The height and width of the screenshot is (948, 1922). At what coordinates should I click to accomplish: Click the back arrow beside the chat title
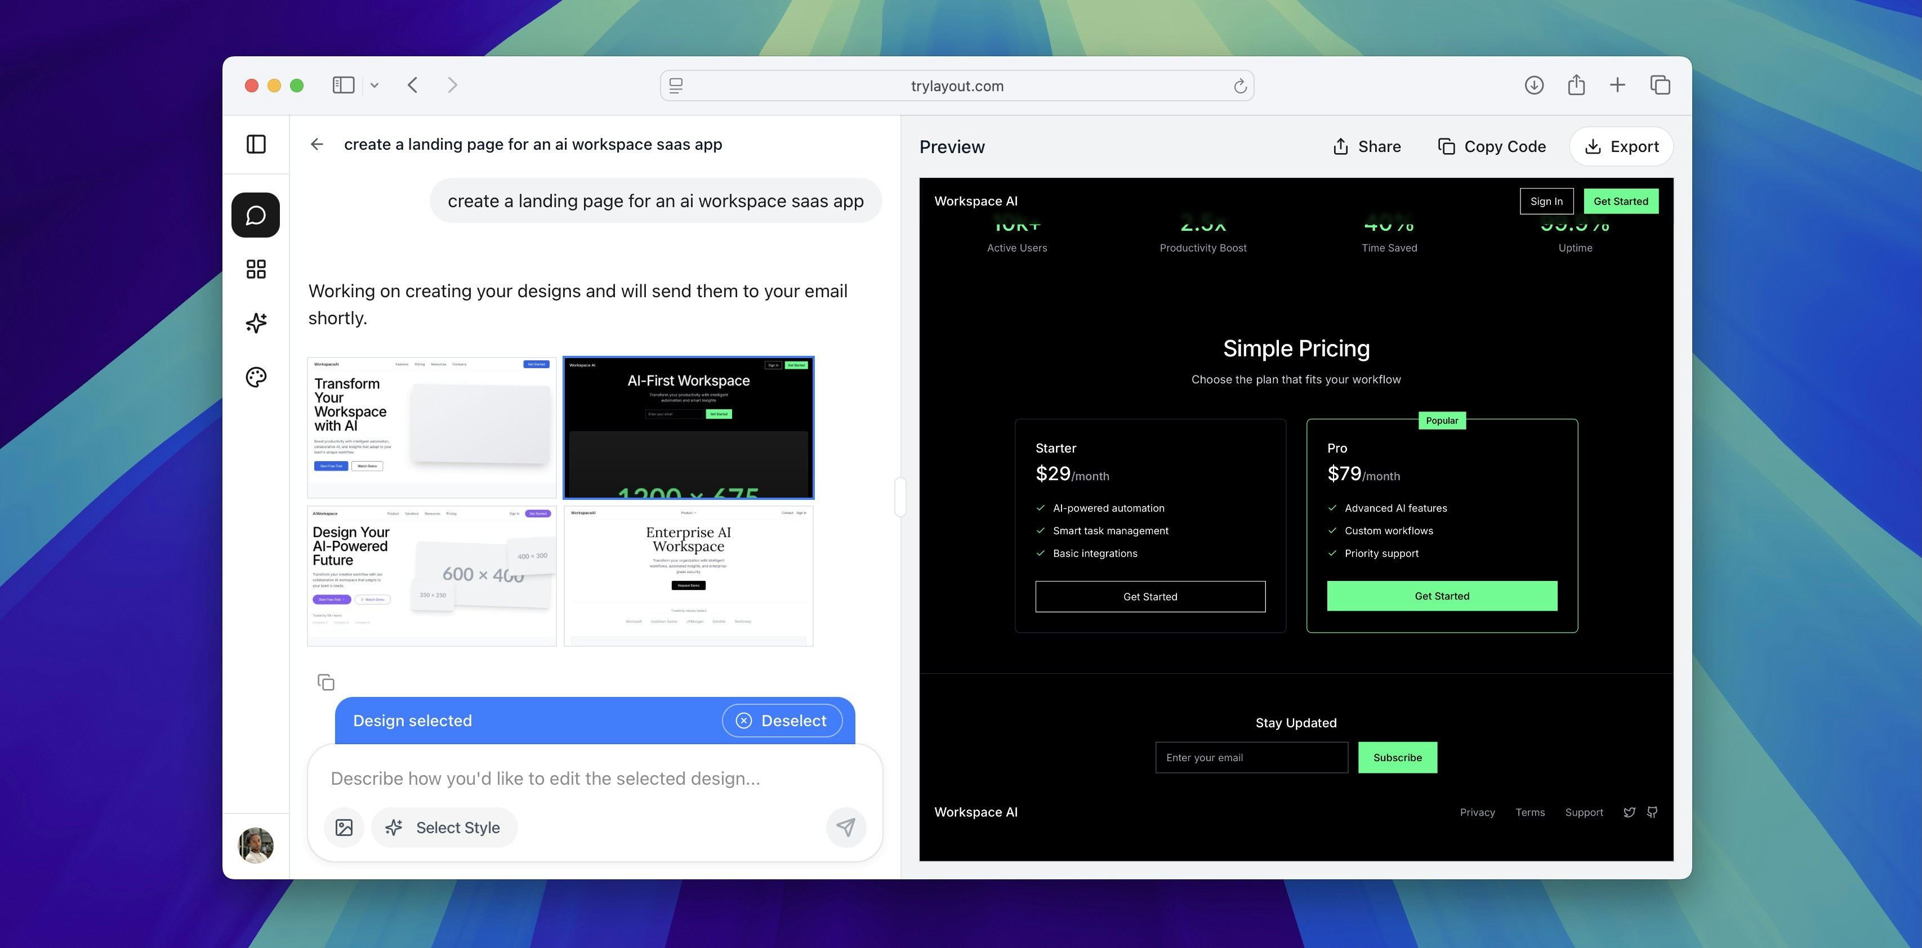point(317,144)
